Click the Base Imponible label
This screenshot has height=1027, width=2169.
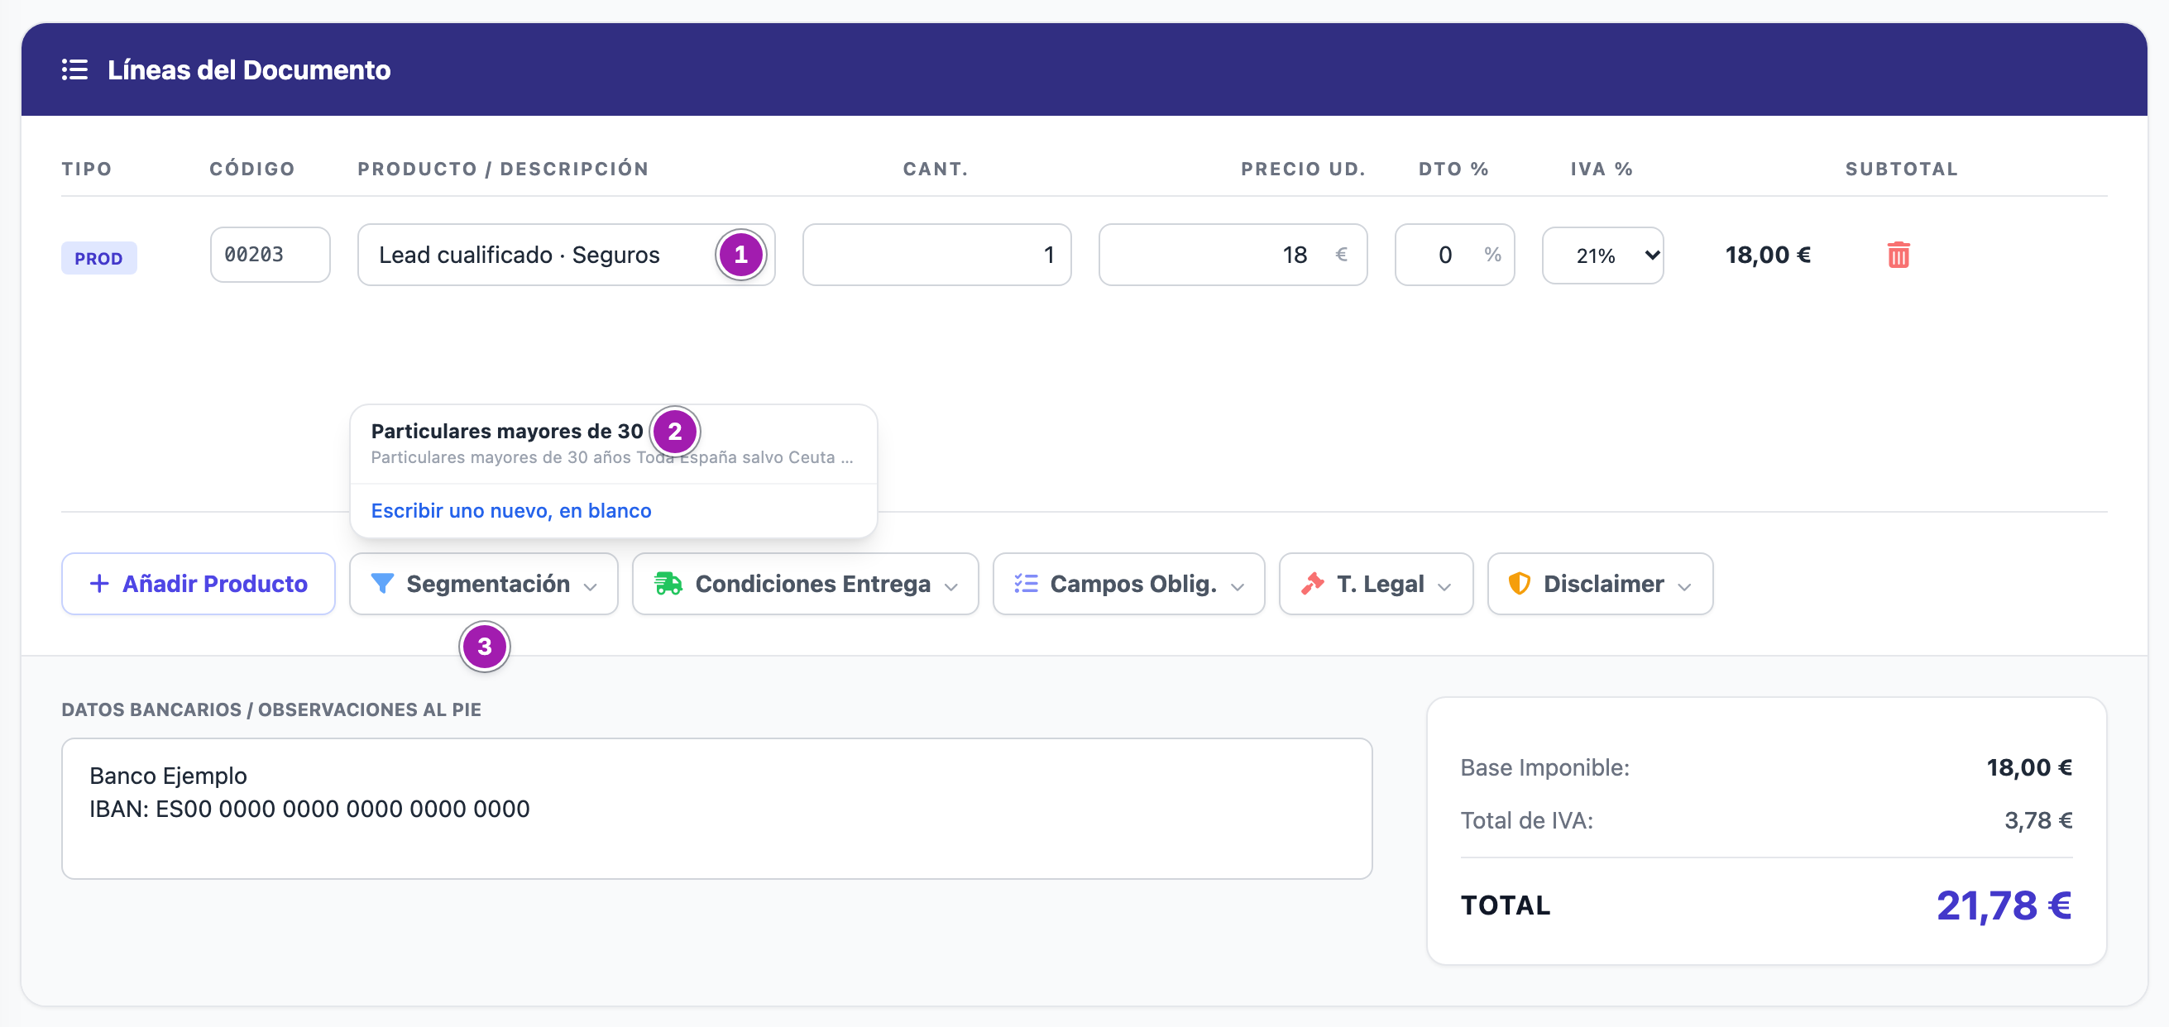click(x=1544, y=767)
